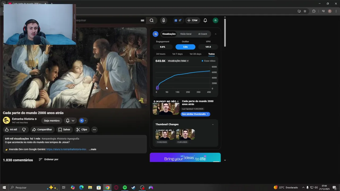Install app icon in Chrome address bar
Viewport: 340px width, 191px height.
[299, 11]
